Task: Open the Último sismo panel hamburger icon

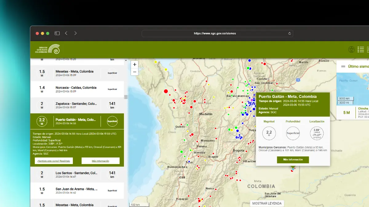Action: coord(343,66)
